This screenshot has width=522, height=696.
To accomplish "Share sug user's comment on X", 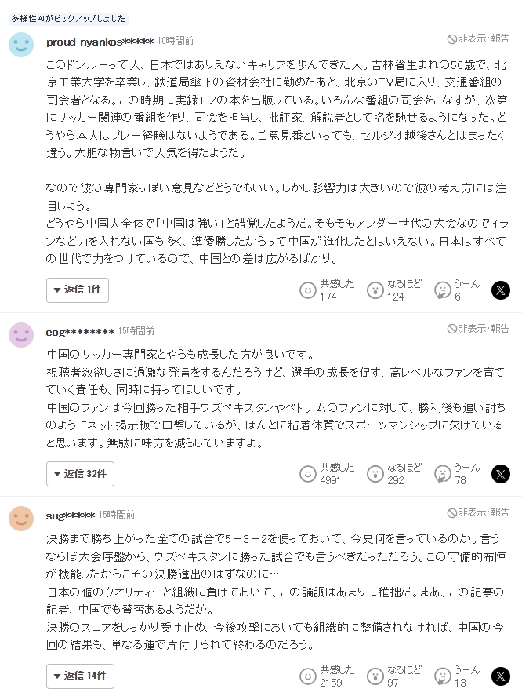I will [x=501, y=676].
